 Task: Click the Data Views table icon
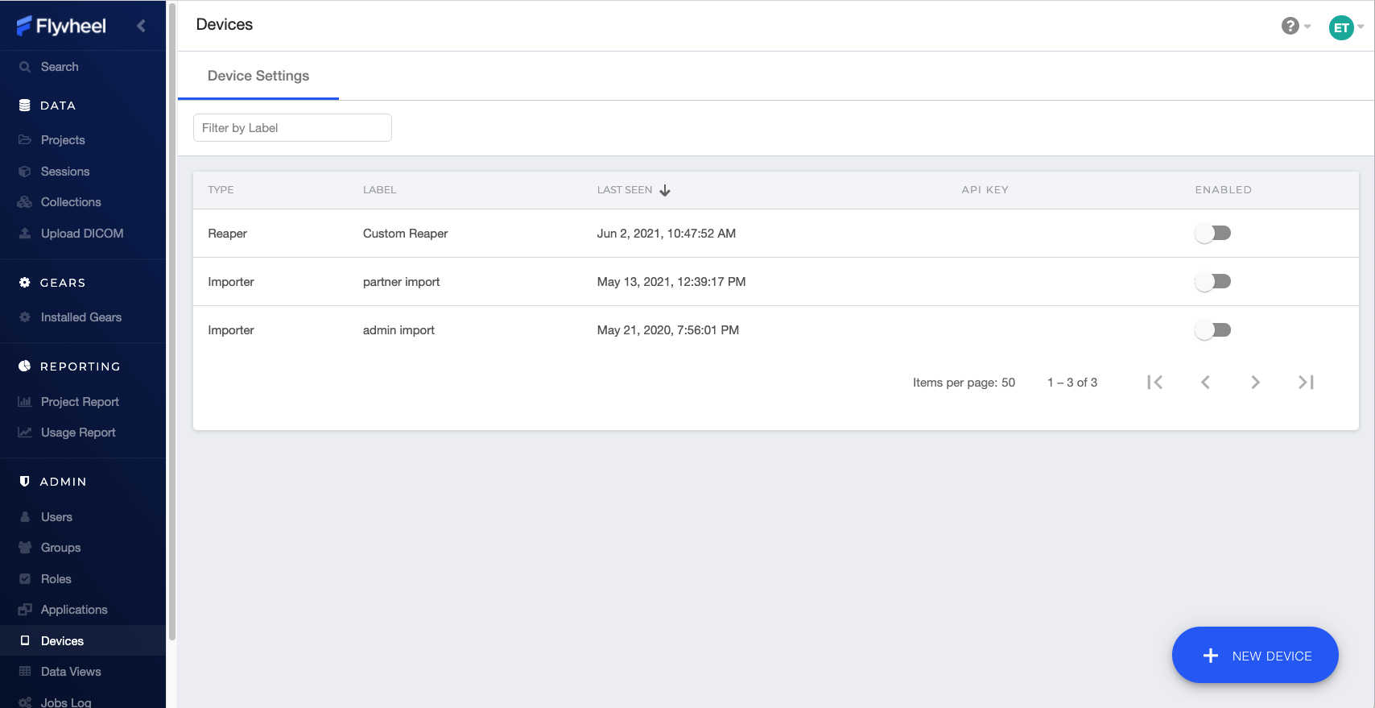point(25,672)
